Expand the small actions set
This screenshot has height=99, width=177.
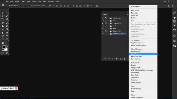click(108, 26)
